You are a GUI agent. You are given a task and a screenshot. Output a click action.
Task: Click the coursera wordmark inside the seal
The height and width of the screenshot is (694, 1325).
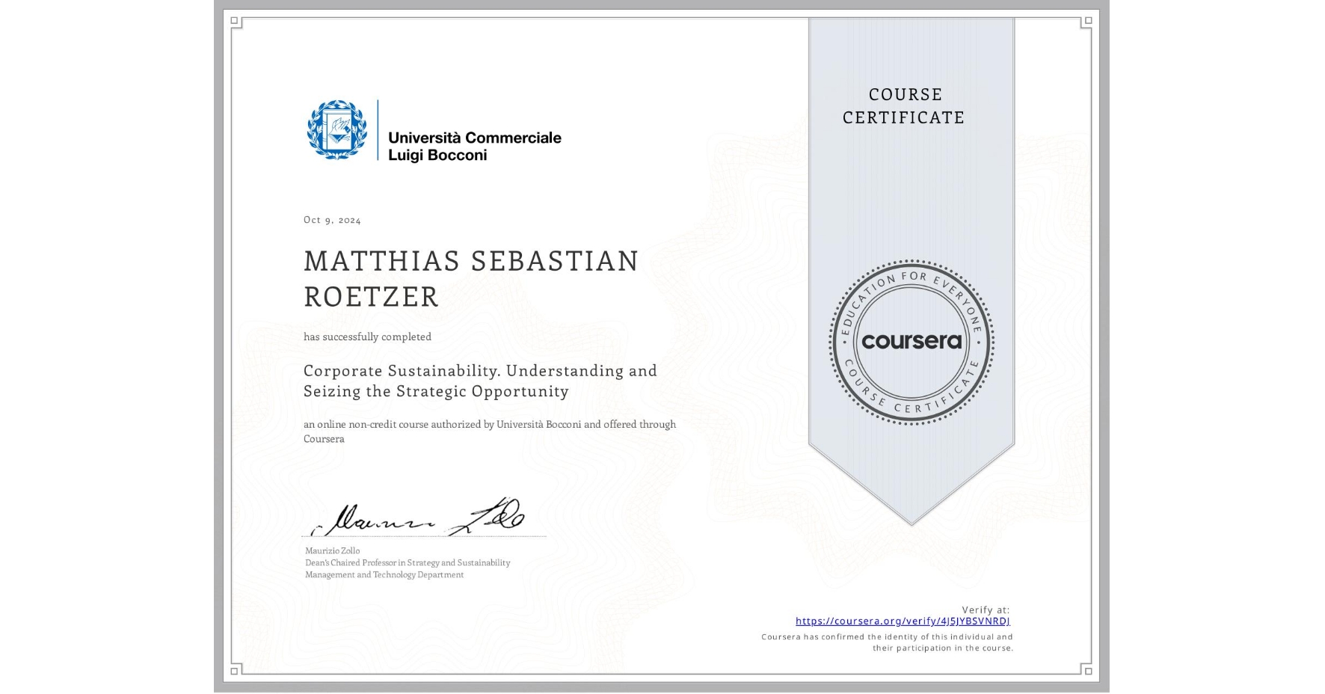tap(911, 343)
